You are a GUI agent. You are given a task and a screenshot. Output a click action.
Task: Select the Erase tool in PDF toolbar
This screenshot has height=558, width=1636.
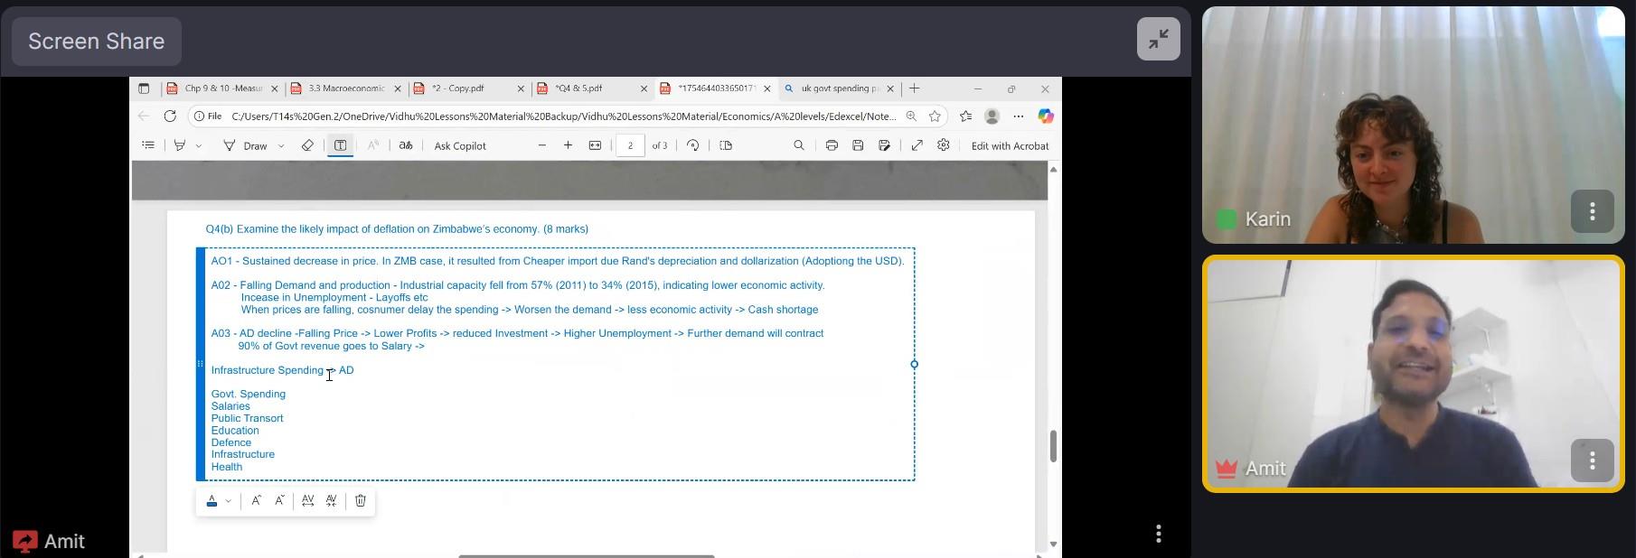click(307, 145)
